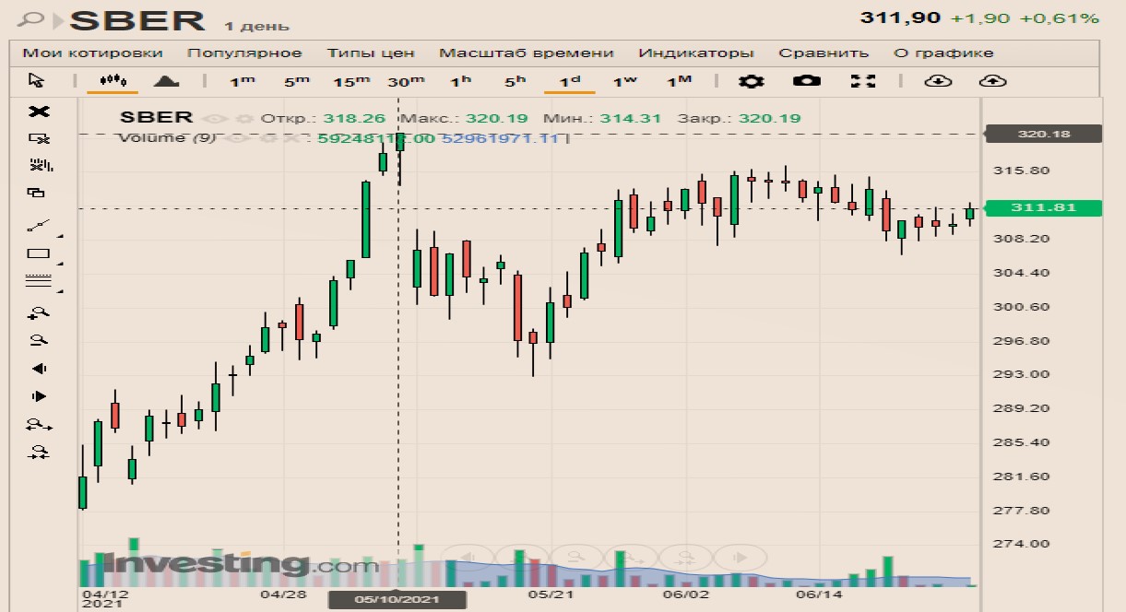Click the 311,90 last price at top
1126x612 pixels.
(900, 18)
